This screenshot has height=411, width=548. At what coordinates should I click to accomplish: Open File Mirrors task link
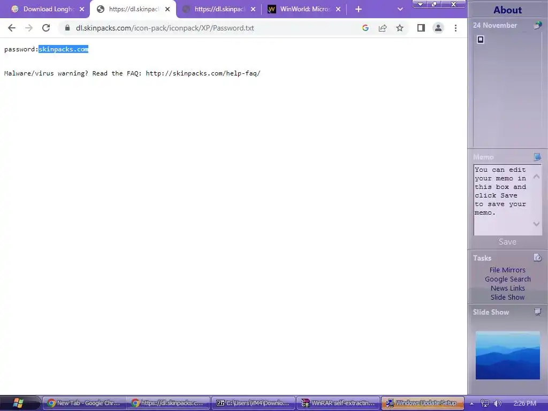507,270
